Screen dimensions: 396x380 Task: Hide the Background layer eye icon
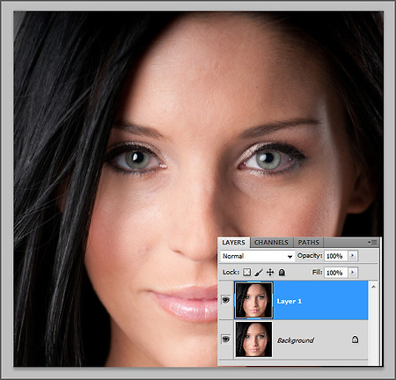tap(225, 340)
